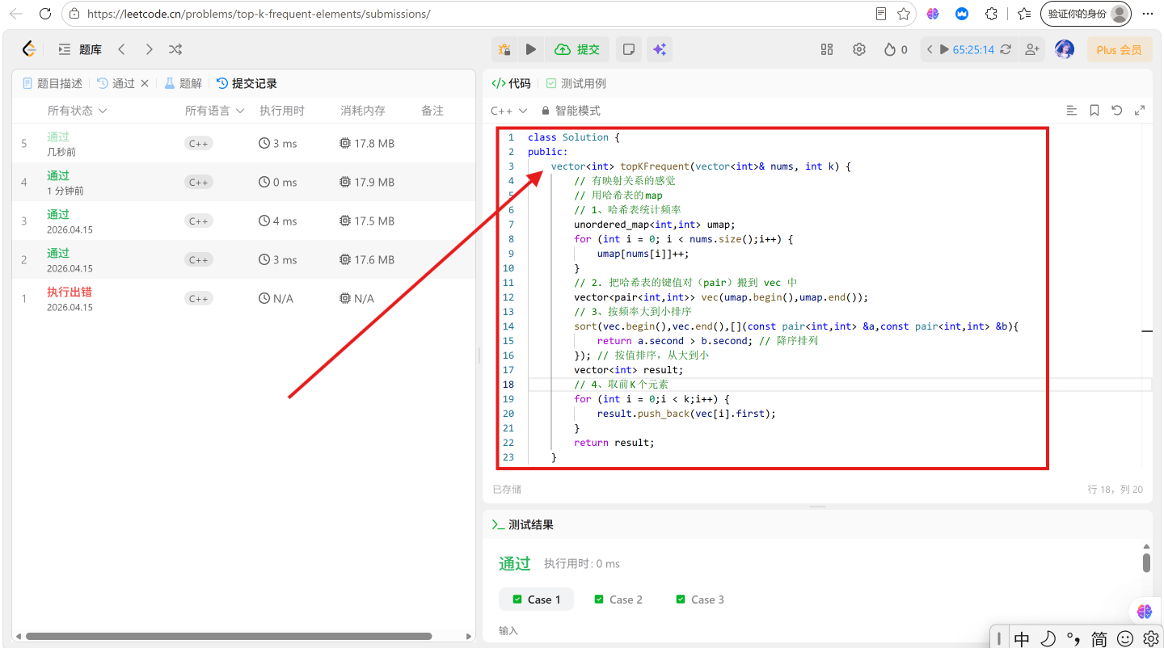1164x648 pixels.
Task: Click the browser address bar URL
Action: pyautogui.click(x=258, y=14)
